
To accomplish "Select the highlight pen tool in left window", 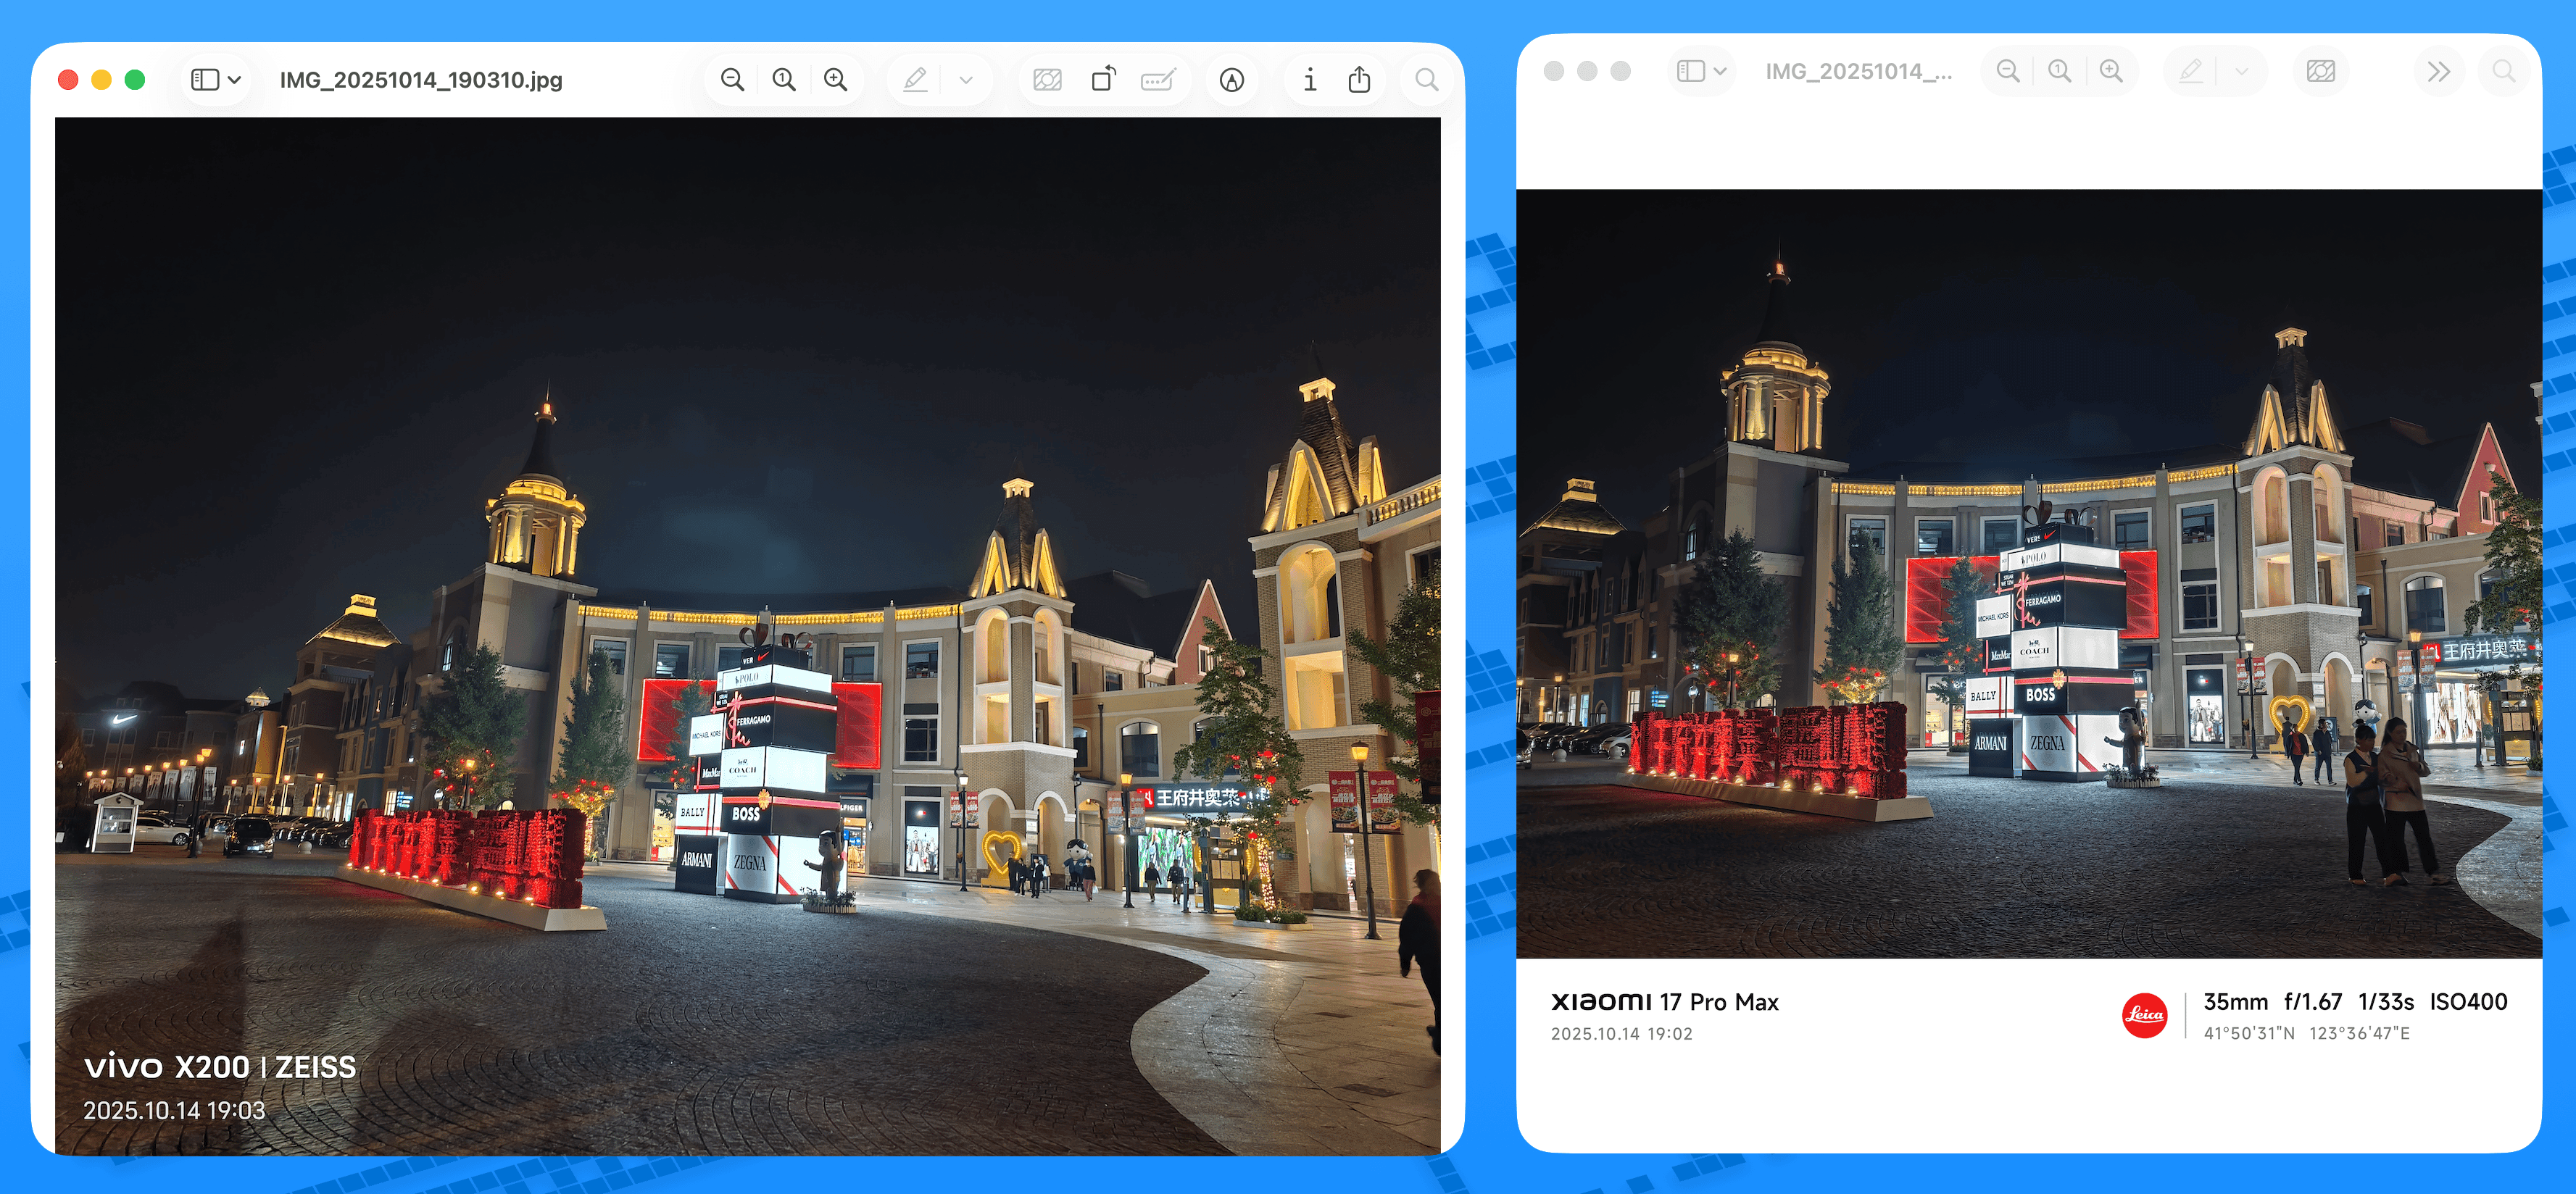I will 915,80.
